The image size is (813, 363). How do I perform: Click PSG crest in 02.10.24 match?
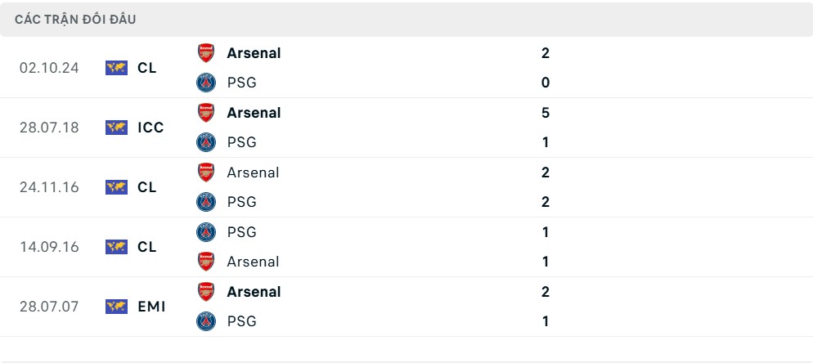(206, 83)
